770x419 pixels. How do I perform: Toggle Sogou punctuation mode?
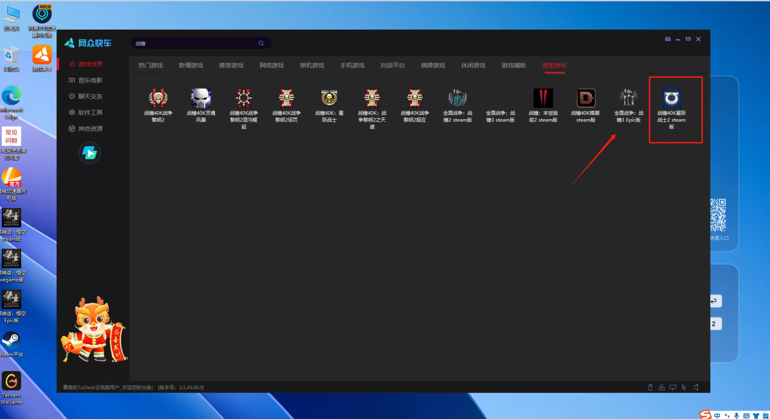[x=727, y=416]
